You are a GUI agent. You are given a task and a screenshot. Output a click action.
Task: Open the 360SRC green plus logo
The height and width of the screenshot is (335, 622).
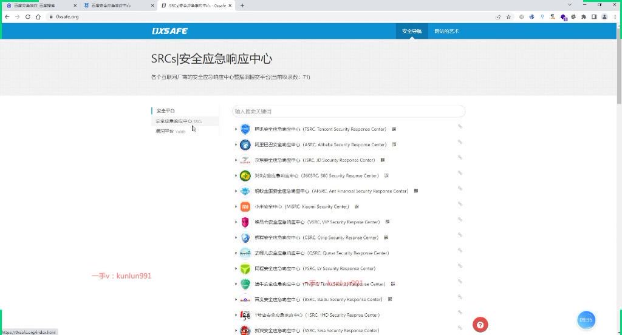click(x=245, y=175)
